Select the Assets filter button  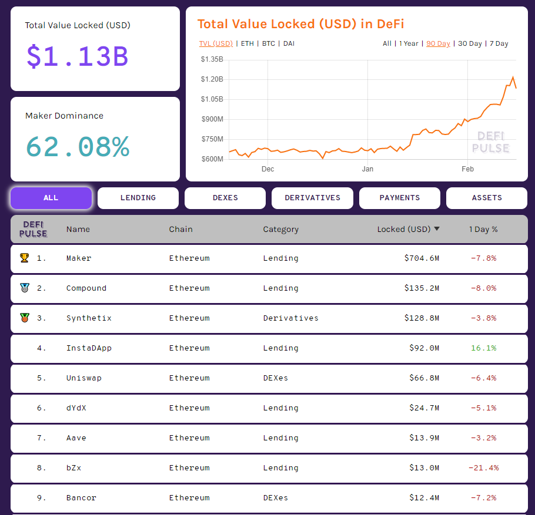[487, 198]
